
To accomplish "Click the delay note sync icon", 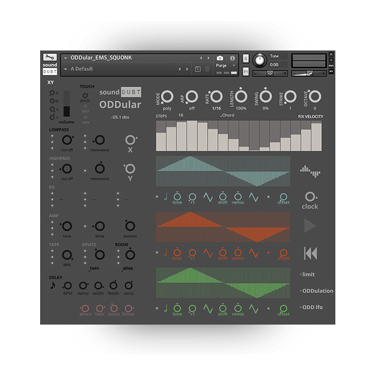I will 53,285.
